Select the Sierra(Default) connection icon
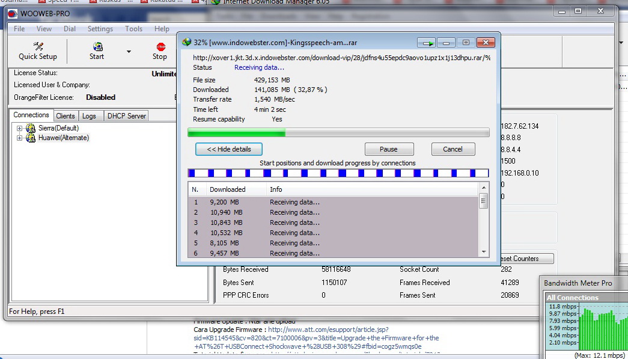The image size is (628, 359). (x=31, y=128)
